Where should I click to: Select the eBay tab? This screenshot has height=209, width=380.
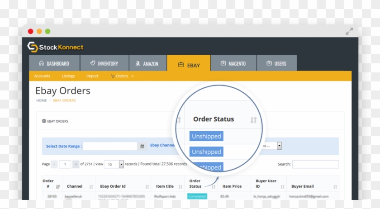pos(189,63)
